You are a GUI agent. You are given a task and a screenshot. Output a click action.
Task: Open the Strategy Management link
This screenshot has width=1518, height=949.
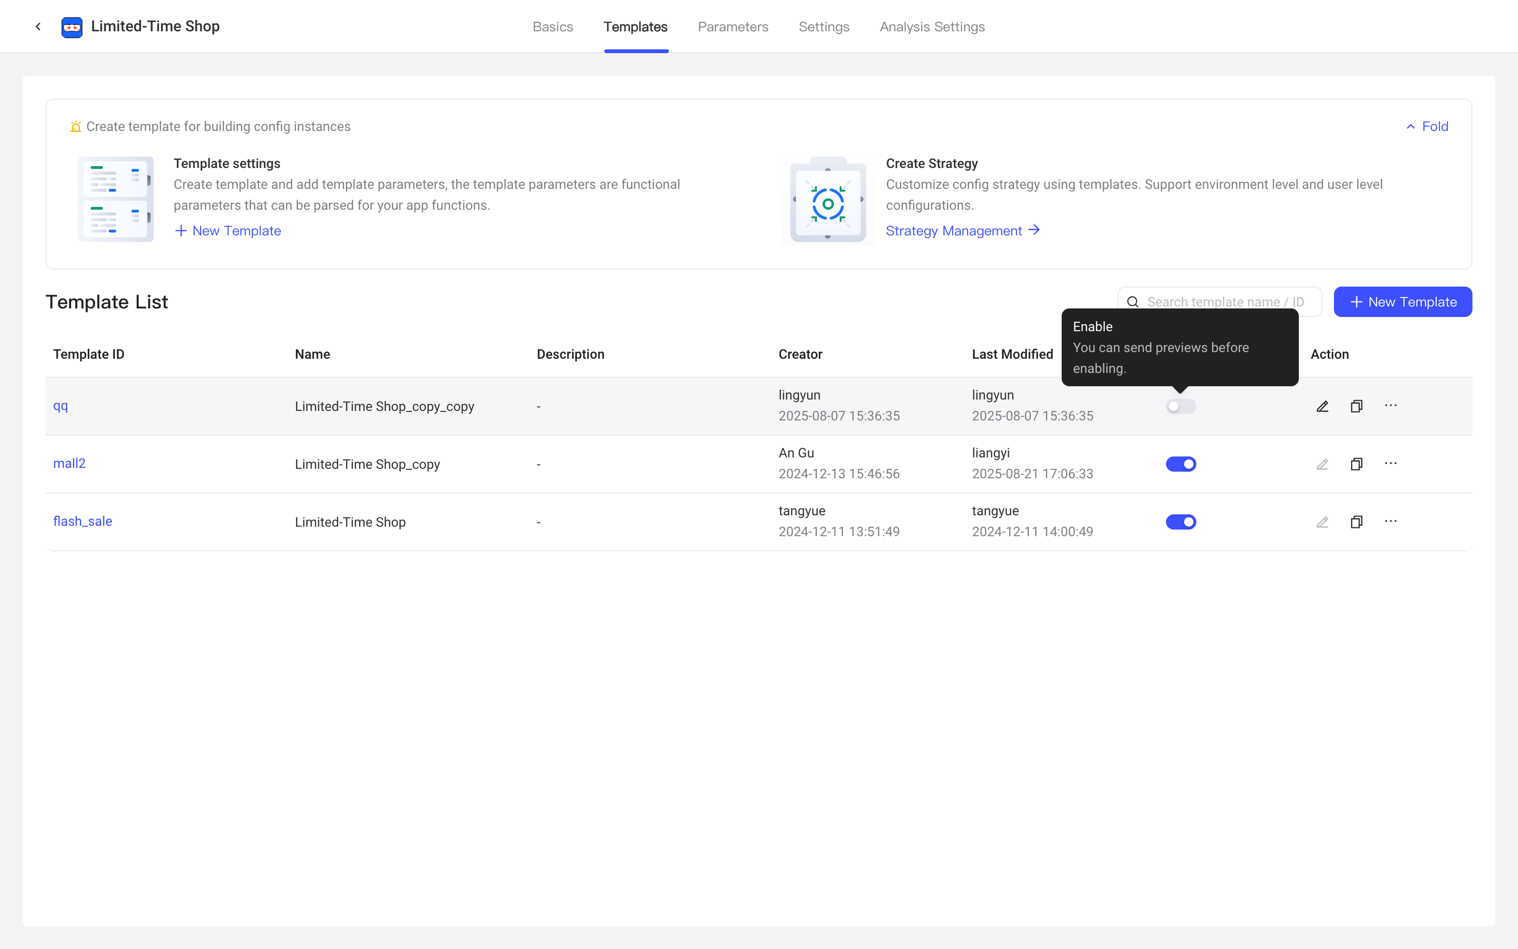click(x=963, y=231)
